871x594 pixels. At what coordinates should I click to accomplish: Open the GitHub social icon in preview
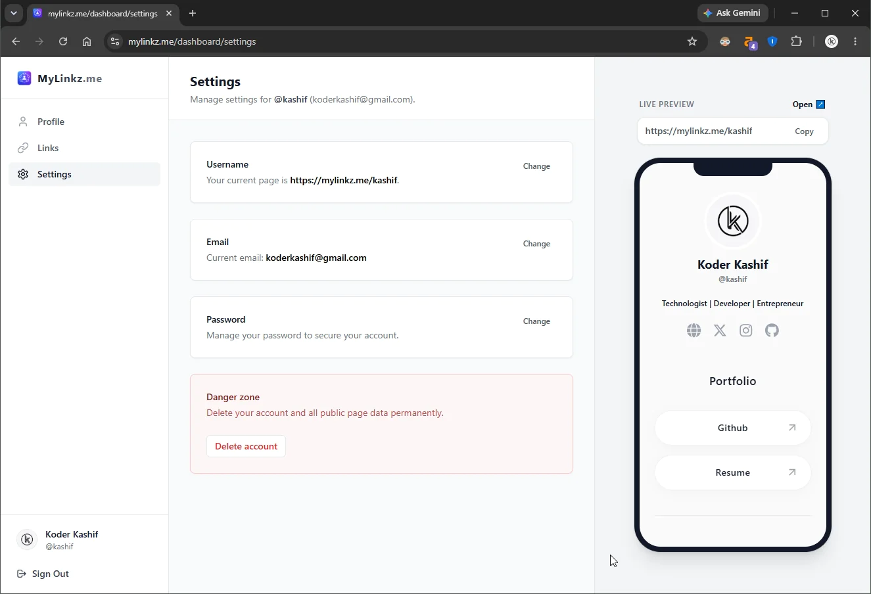coord(772,331)
